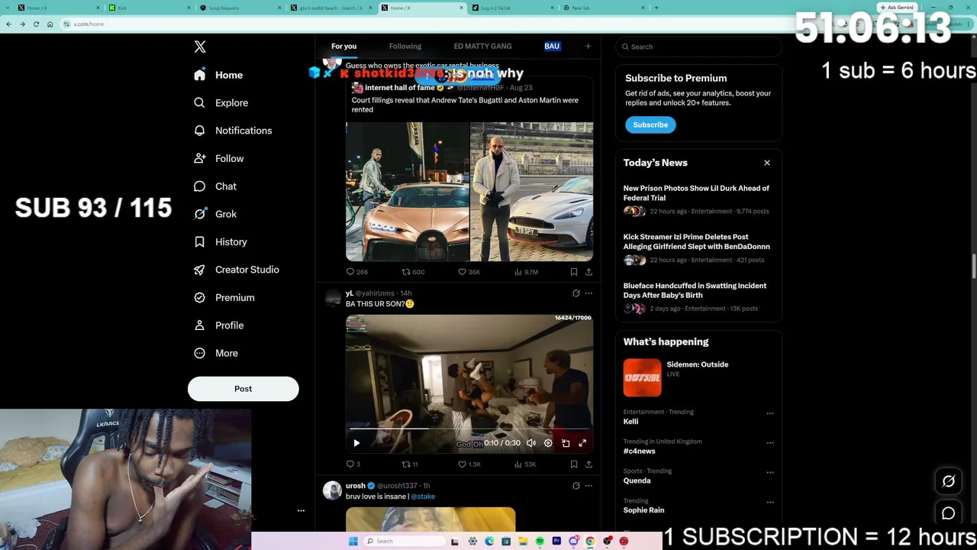Expand the video to fullscreen

(582, 443)
